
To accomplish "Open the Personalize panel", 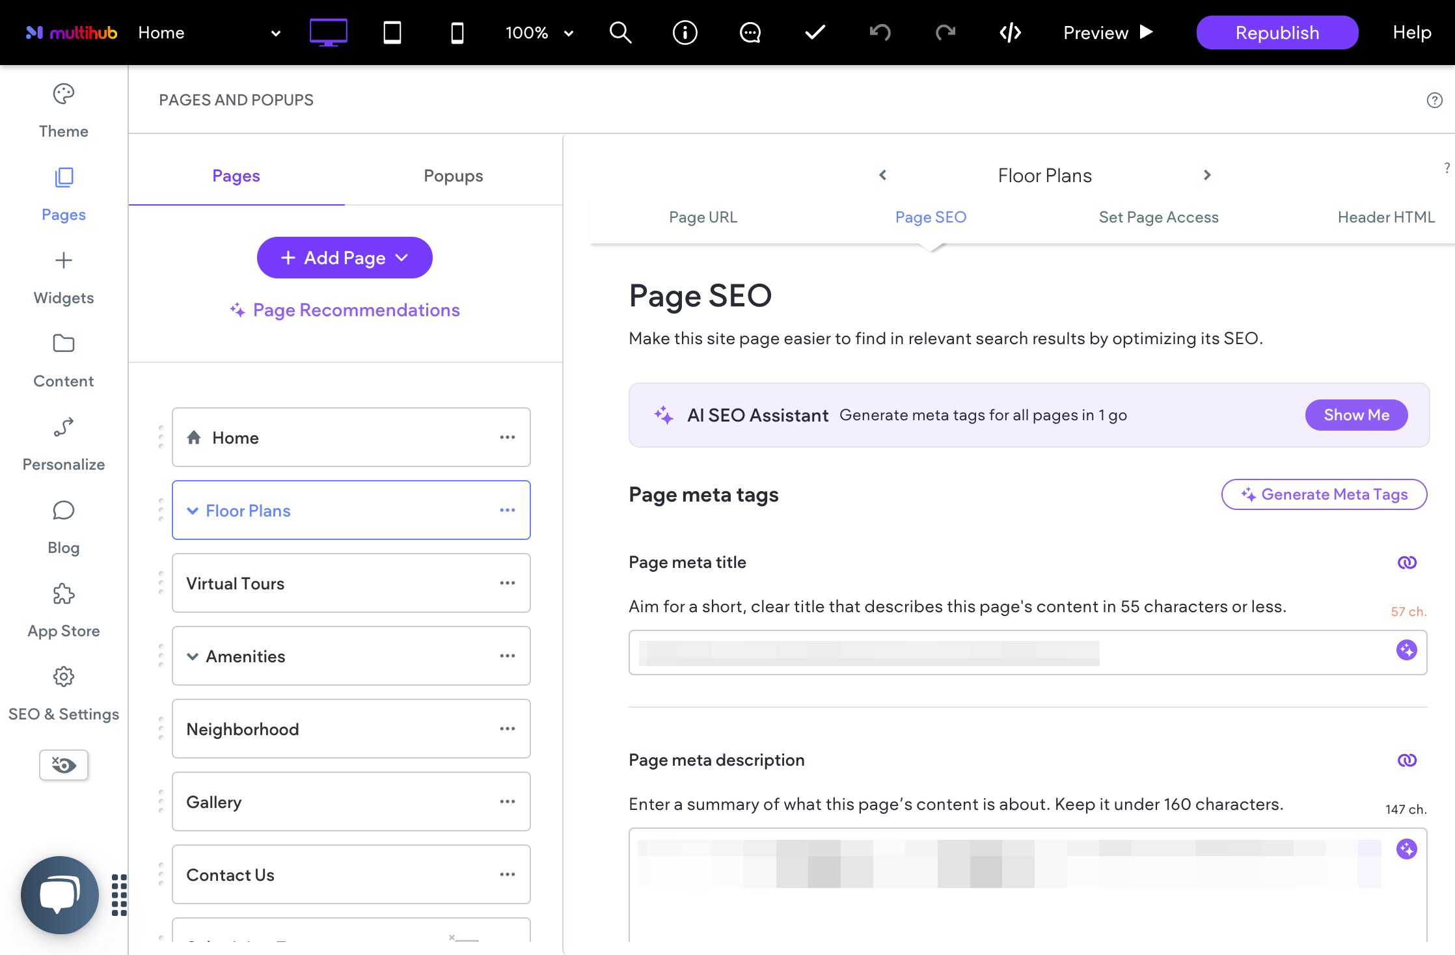I will 64,445.
